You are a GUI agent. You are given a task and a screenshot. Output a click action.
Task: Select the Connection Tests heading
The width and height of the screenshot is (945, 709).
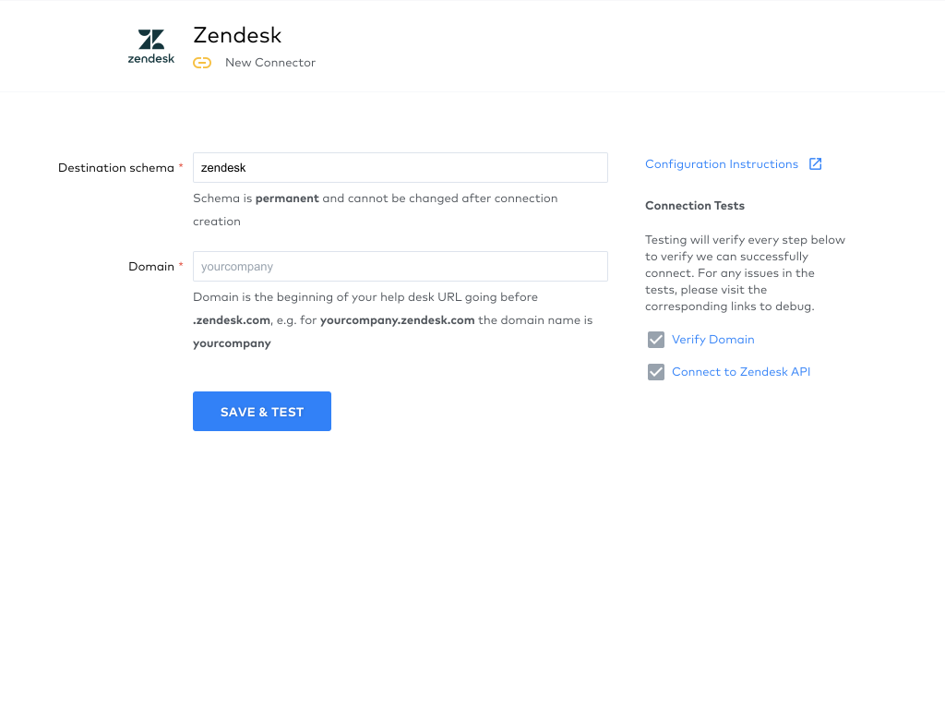[x=695, y=205]
